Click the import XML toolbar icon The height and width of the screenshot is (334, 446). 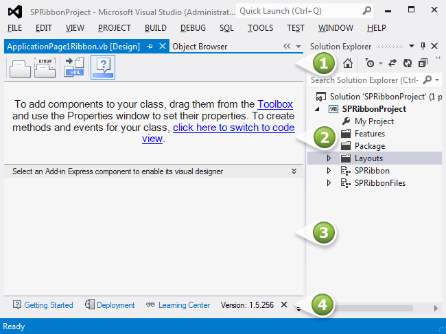74,67
